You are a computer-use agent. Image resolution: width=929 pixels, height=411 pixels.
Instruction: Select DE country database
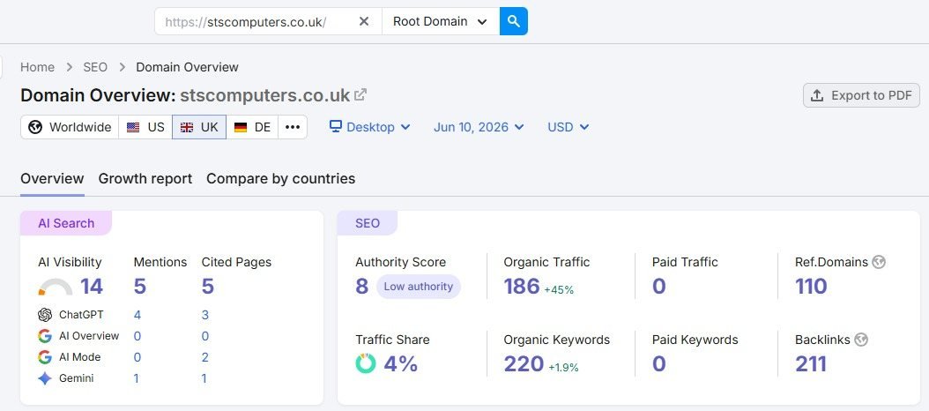pyautogui.click(x=252, y=127)
